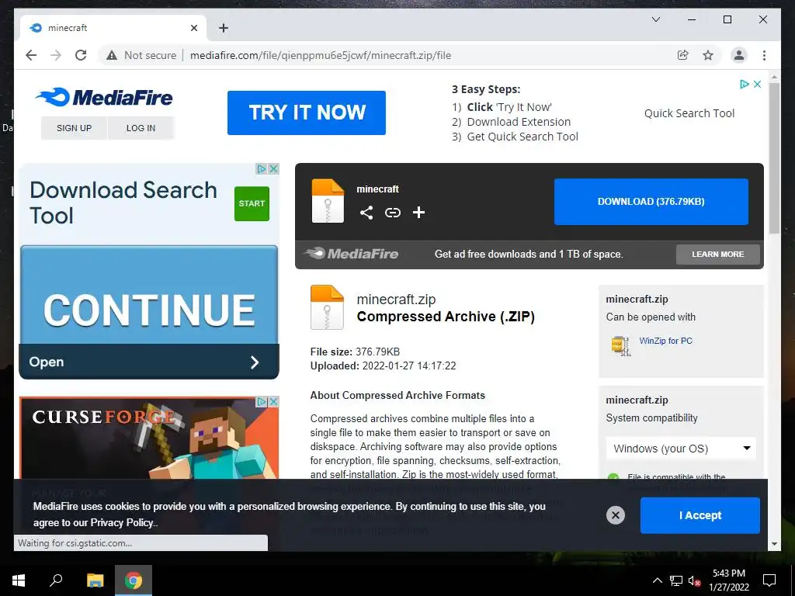Click AdChoices icon on CurseForge ad
Image resolution: width=795 pixels, height=596 pixels.
click(262, 401)
